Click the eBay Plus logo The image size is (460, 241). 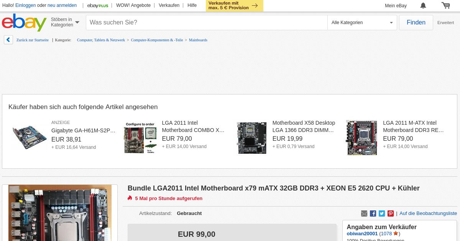(x=98, y=5)
